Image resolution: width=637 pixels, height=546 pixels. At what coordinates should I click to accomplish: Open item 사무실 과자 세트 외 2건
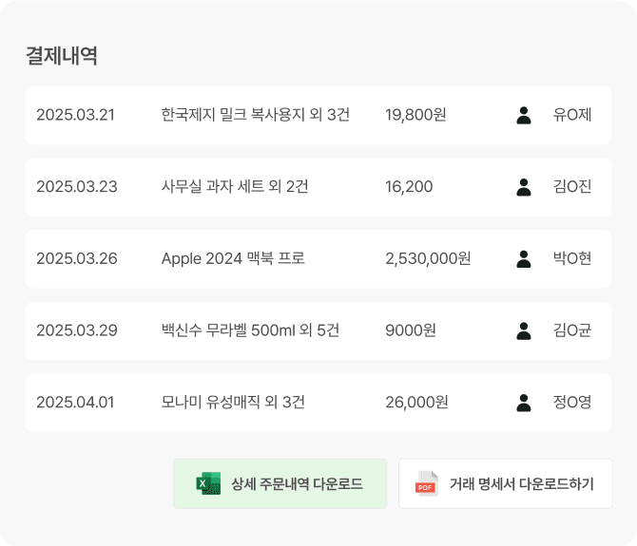point(235,187)
